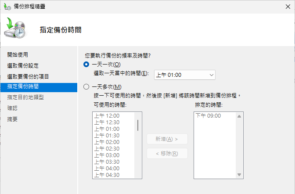Screen dimensions: 295x194
Task: Click the 移除 button
Action: [x=167, y=154]
